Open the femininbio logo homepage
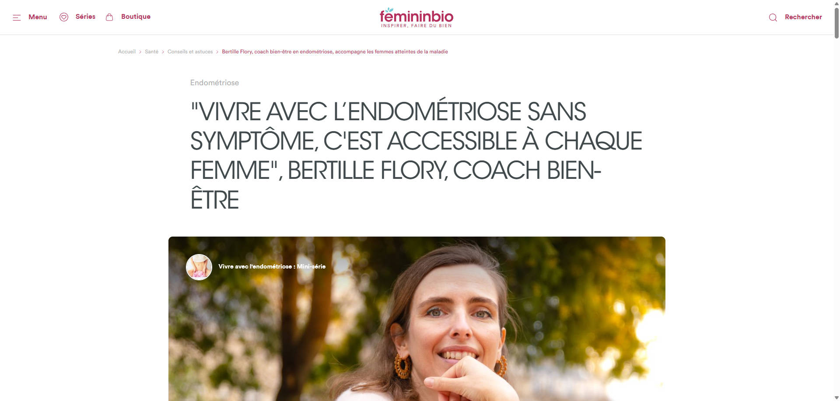 pos(416,17)
